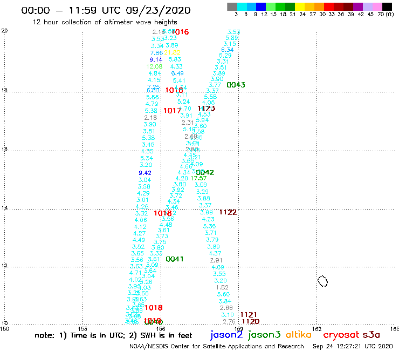
Task: Click the cyan 6 ft legend swatch
Action: (242, 6)
